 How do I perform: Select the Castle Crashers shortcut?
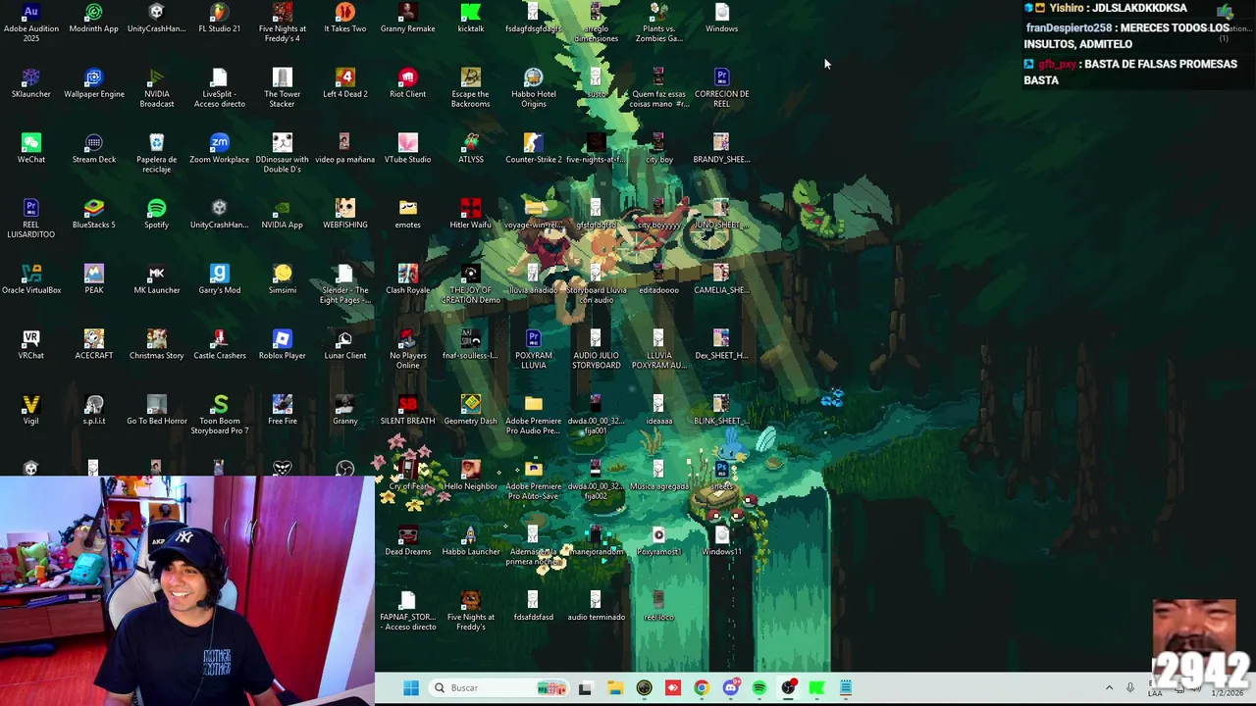(x=219, y=345)
